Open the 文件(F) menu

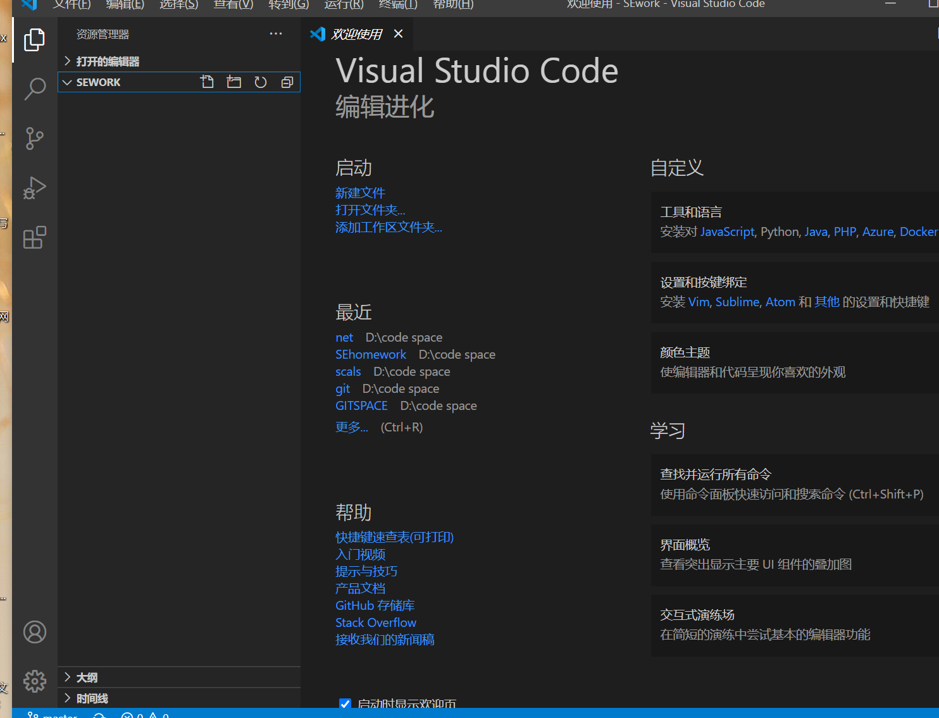pyautogui.click(x=72, y=4)
